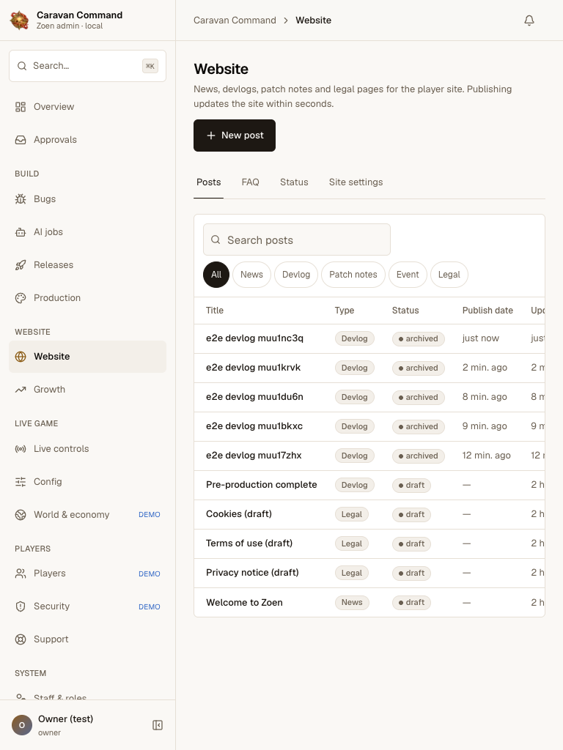Screen dimensions: 563x750
Task: Create a New post
Action: 235,135
